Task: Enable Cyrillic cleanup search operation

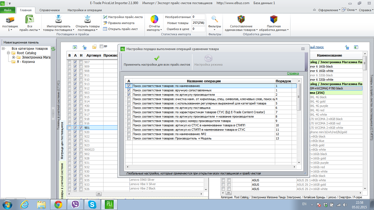Action: pyautogui.click(x=129, y=99)
